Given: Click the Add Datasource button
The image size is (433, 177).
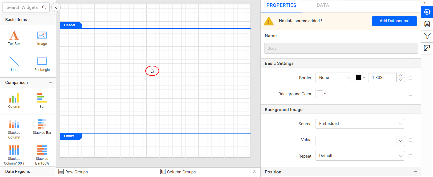Looking at the screenshot, I should [x=394, y=21].
